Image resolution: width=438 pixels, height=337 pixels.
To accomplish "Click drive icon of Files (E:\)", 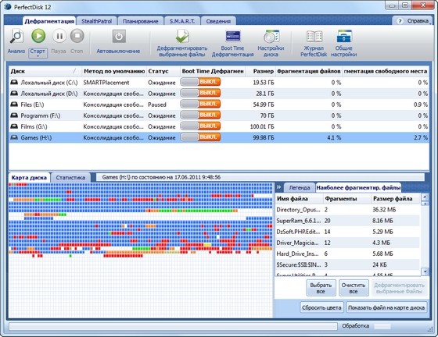I will click(x=14, y=105).
